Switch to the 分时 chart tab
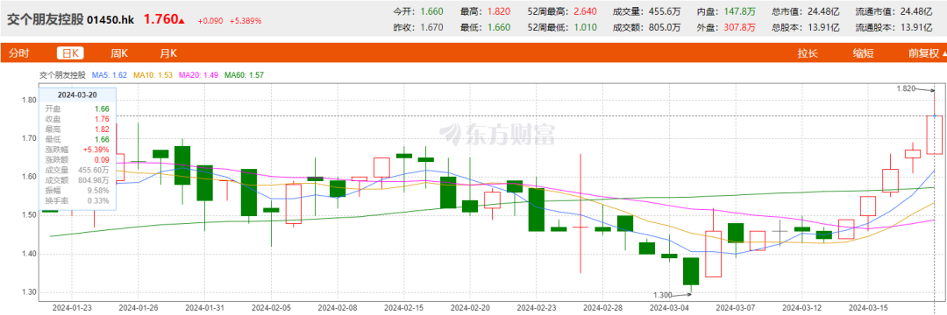 tap(18, 53)
